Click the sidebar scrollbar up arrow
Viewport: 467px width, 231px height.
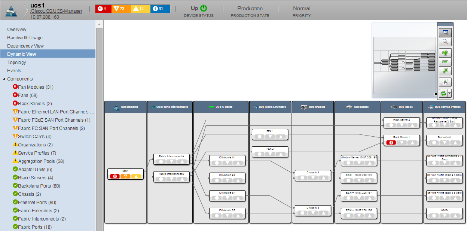(x=99, y=25)
